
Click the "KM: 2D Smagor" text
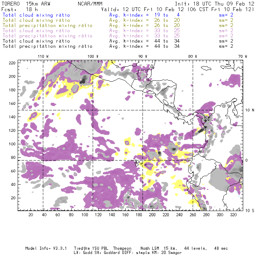pyautogui.click(x=166, y=253)
